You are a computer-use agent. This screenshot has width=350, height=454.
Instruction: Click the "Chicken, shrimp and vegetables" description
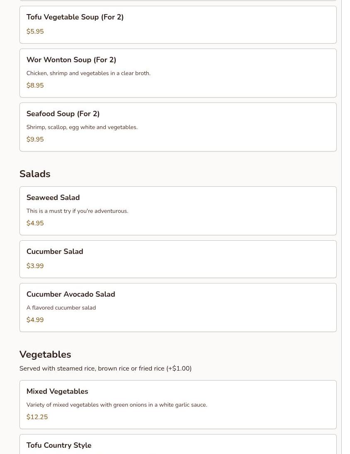click(88, 73)
